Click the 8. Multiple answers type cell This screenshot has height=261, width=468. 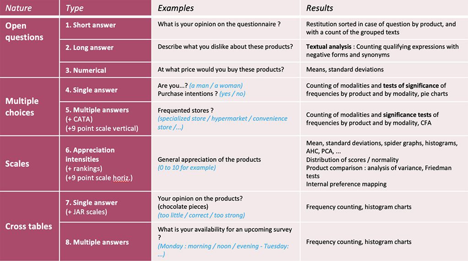[x=106, y=242]
